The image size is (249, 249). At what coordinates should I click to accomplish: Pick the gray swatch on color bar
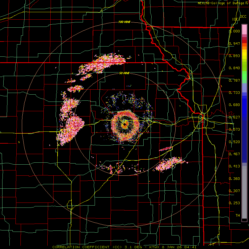[244, 192]
